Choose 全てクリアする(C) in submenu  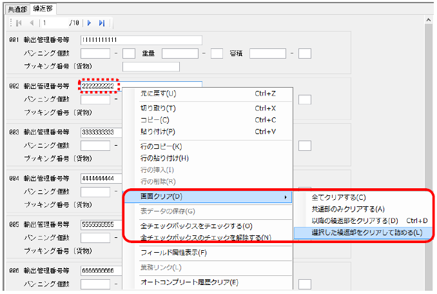pyautogui.click(x=363, y=197)
